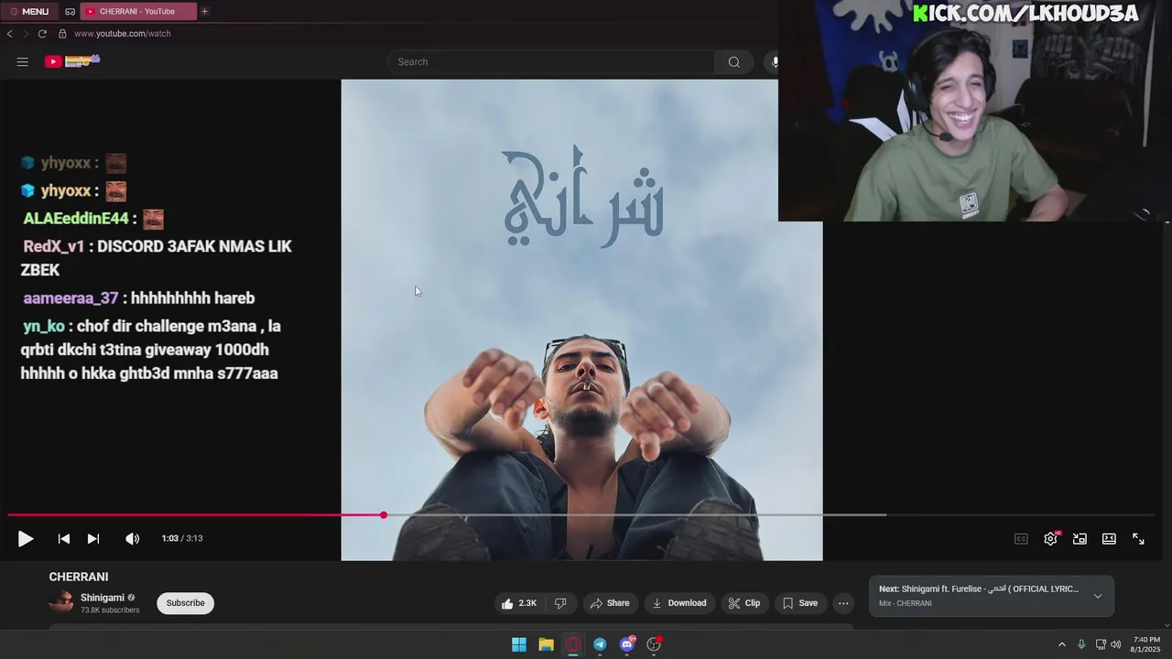
Task: Click the red progress bar scrubber
Action: (384, 515)
